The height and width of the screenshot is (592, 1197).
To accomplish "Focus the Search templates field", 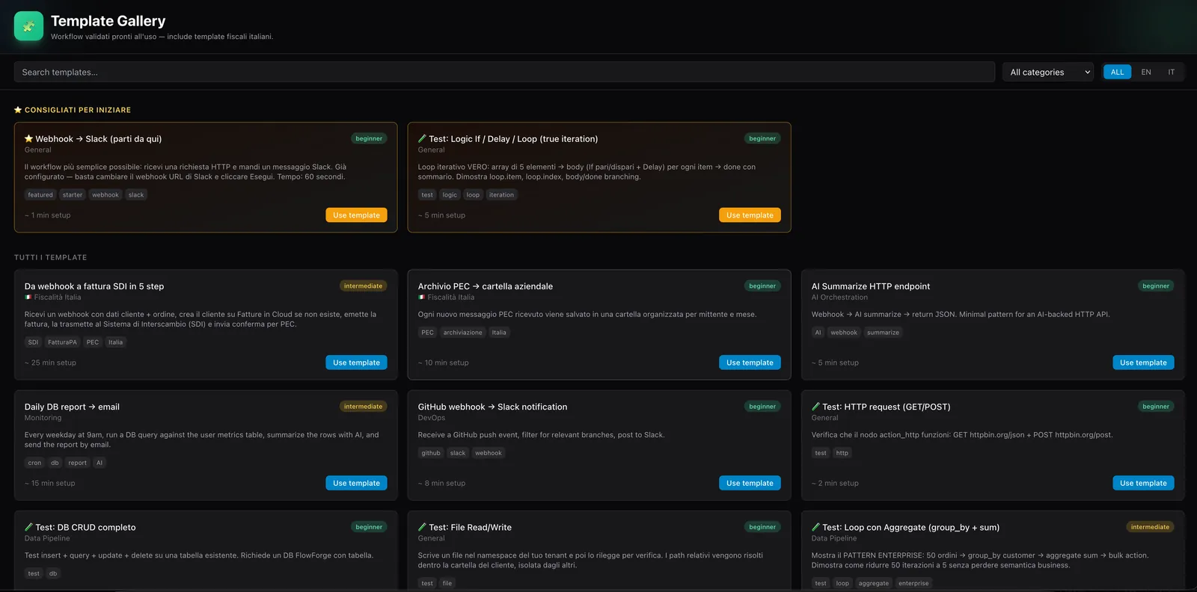I will 504,72.
